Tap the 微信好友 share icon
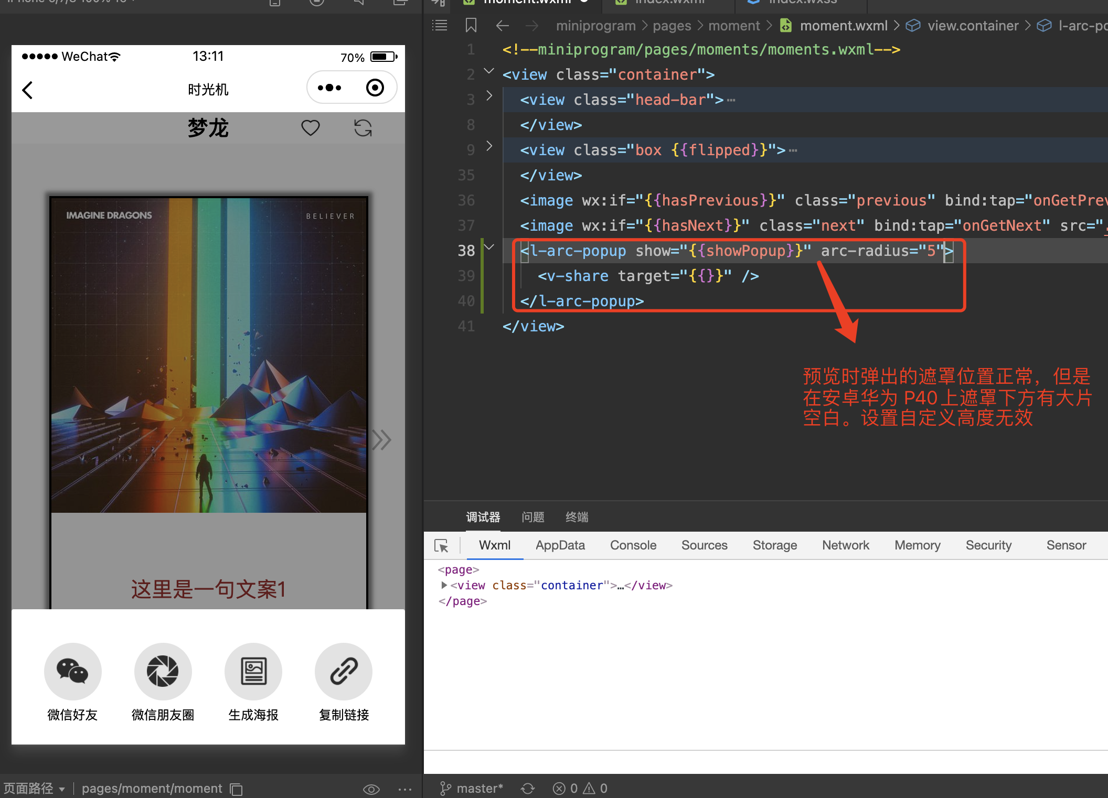 tap(72, 672)
